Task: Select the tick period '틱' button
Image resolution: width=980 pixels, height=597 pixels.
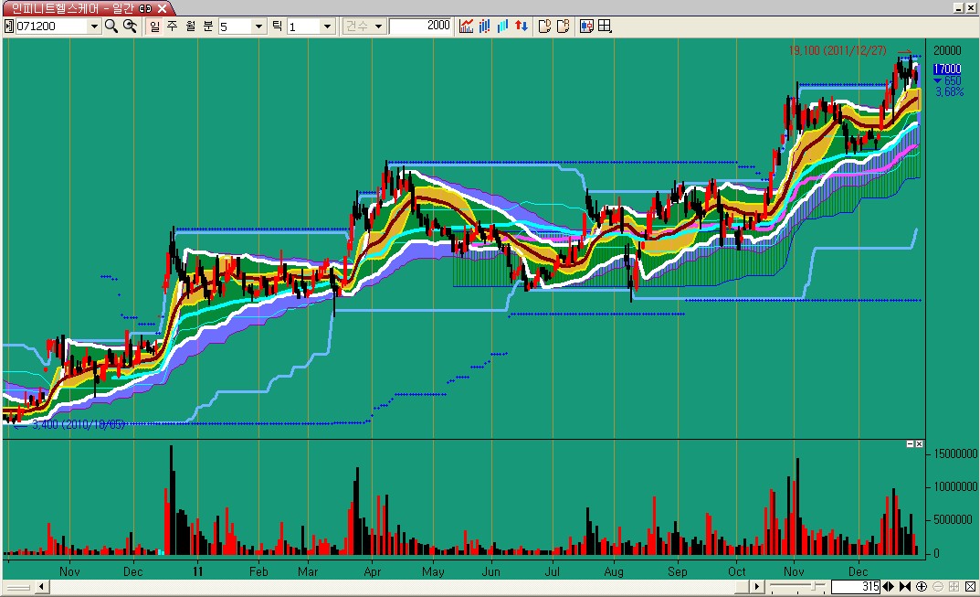Action: tap(277, 27)
